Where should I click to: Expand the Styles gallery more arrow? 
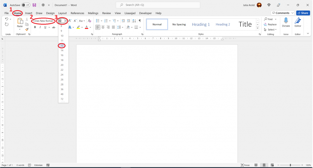258,28
